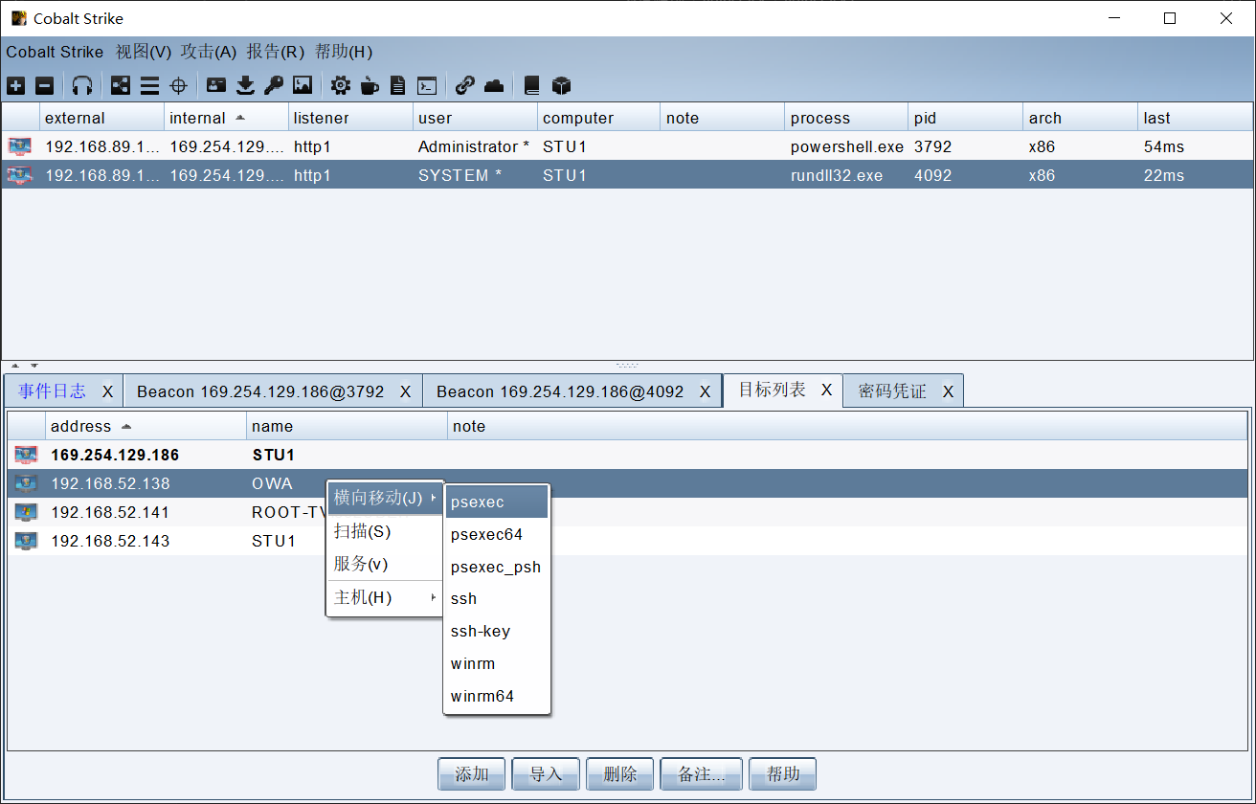Viewport: 1256px width, 804px height.
Task: Sort targets by address column header
Action: point(146,426)
